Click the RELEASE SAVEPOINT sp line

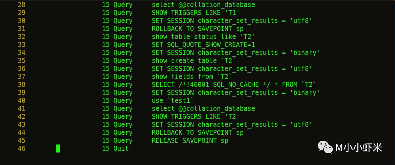pos(190,140)
